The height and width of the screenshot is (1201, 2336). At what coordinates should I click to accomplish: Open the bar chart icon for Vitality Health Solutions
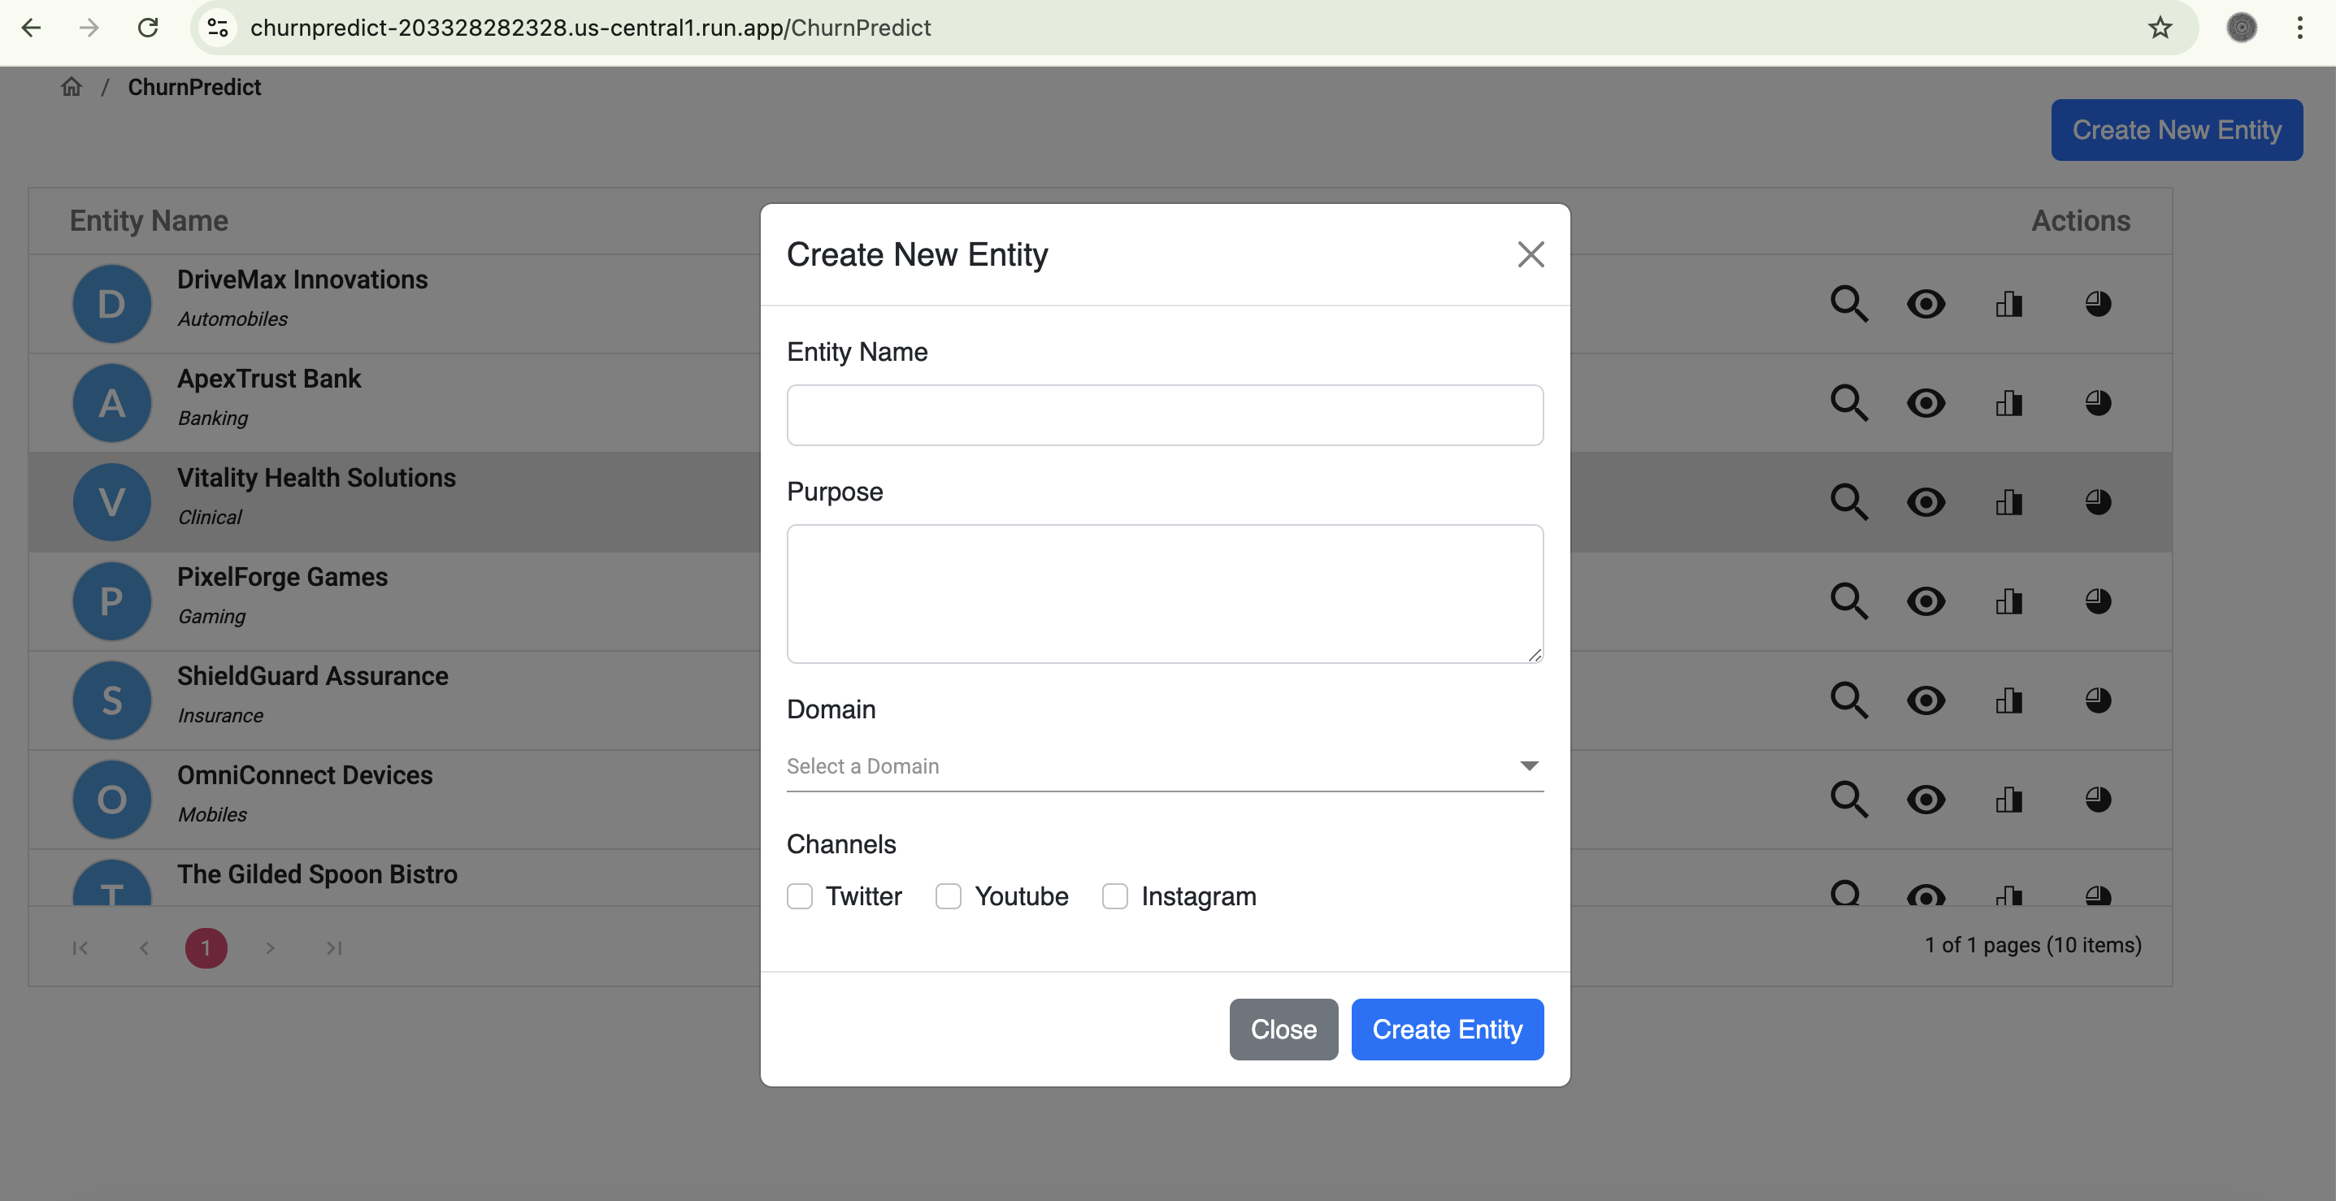[2008, 502]
